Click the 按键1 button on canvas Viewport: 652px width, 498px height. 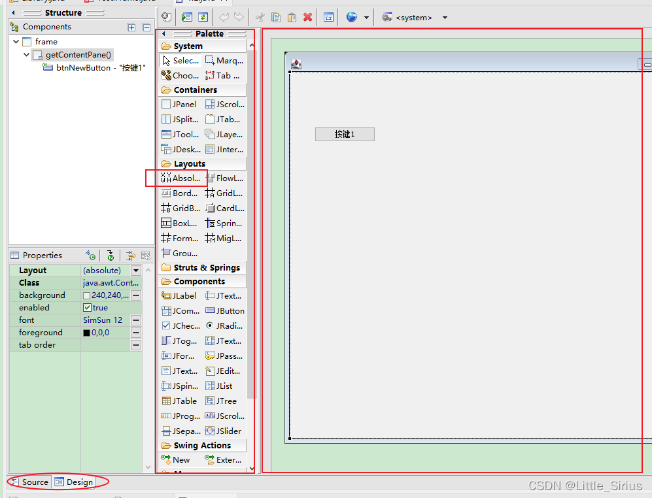pyautogui.click(x=345, y=134)
